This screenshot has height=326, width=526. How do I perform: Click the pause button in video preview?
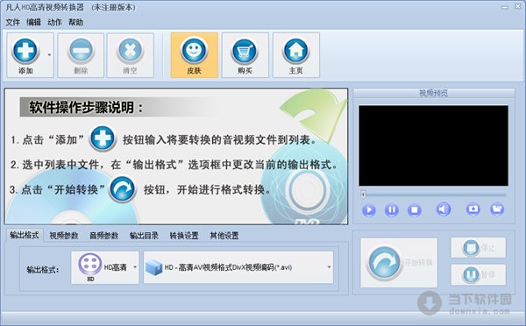tap(392, 210)
